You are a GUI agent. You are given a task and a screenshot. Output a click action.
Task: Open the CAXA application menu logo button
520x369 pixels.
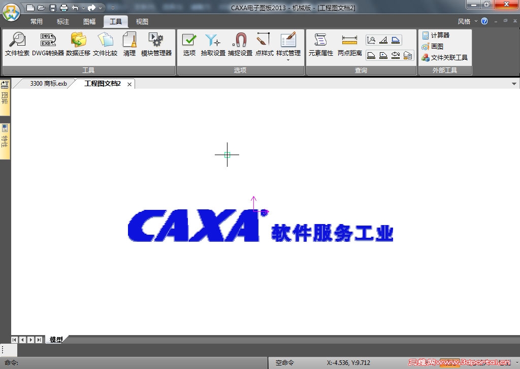click(11, 13)
